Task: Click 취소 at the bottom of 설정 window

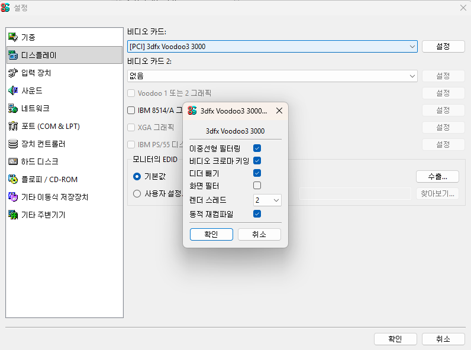Action: click(x=443, y=339)
